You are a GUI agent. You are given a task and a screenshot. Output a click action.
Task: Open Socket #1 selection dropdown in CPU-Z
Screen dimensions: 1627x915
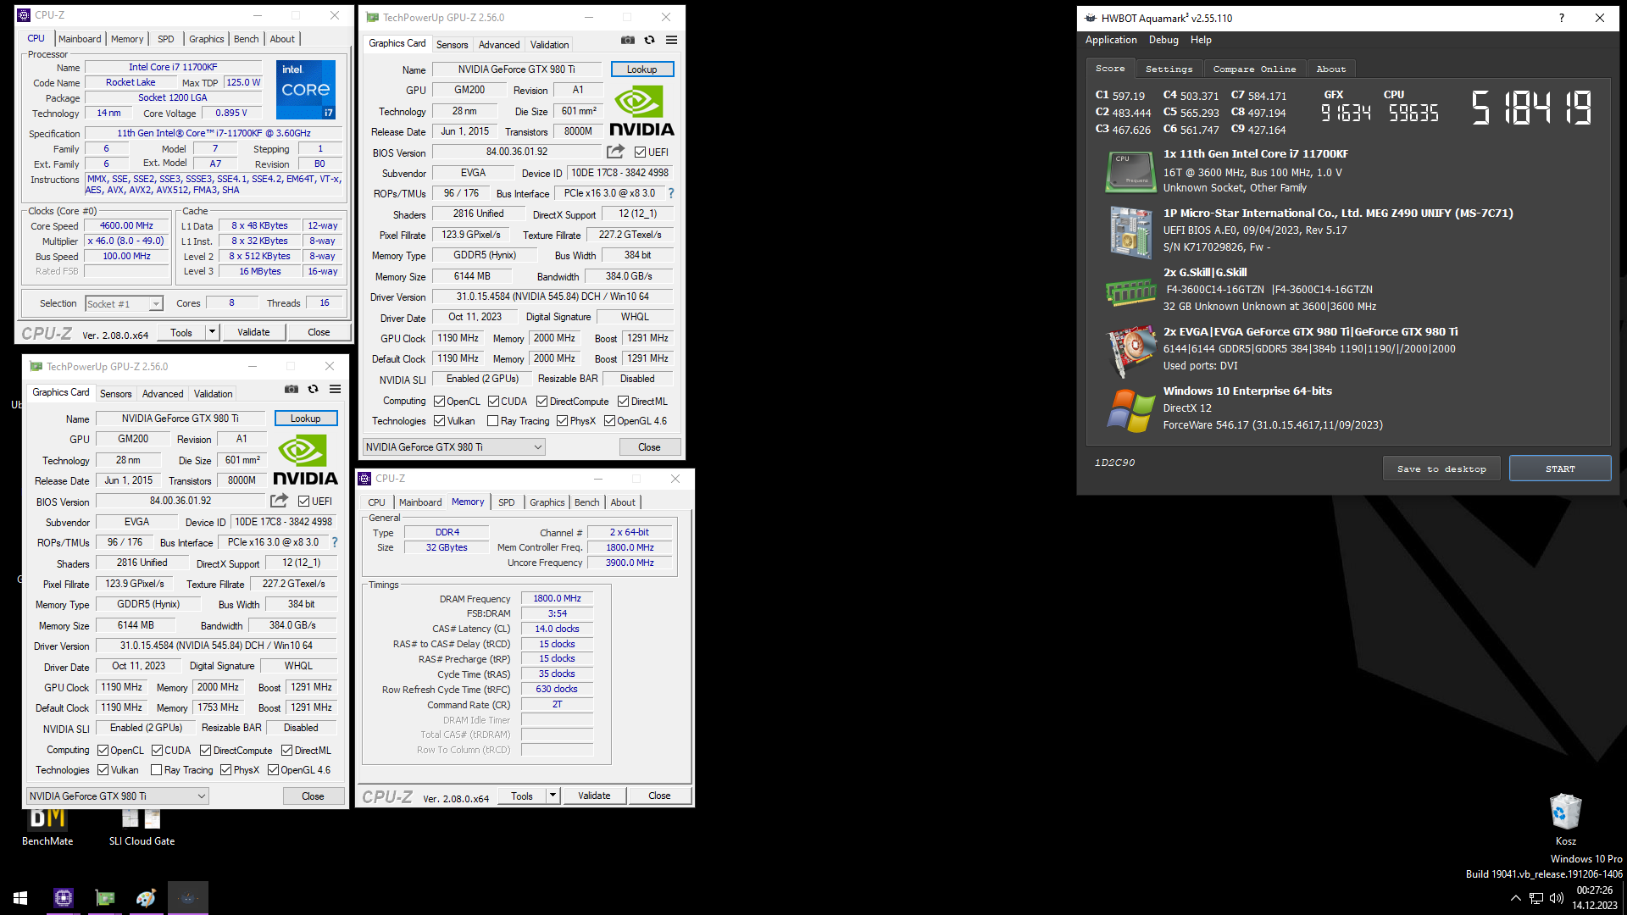tap(124, 304)
